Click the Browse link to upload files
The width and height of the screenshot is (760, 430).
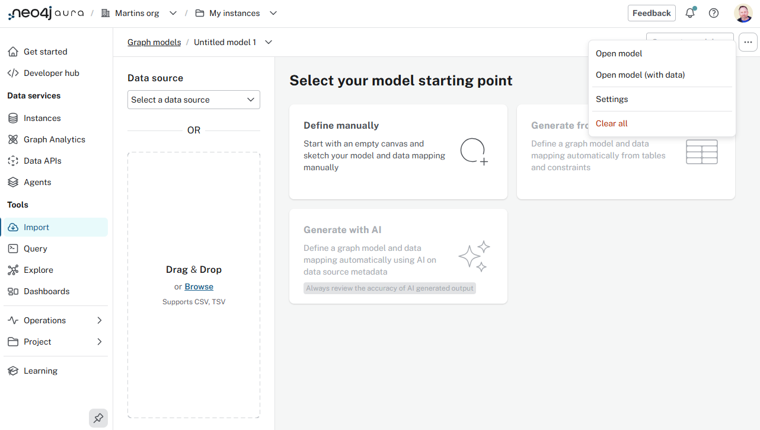pyautogui.click(x=199, y=286)
